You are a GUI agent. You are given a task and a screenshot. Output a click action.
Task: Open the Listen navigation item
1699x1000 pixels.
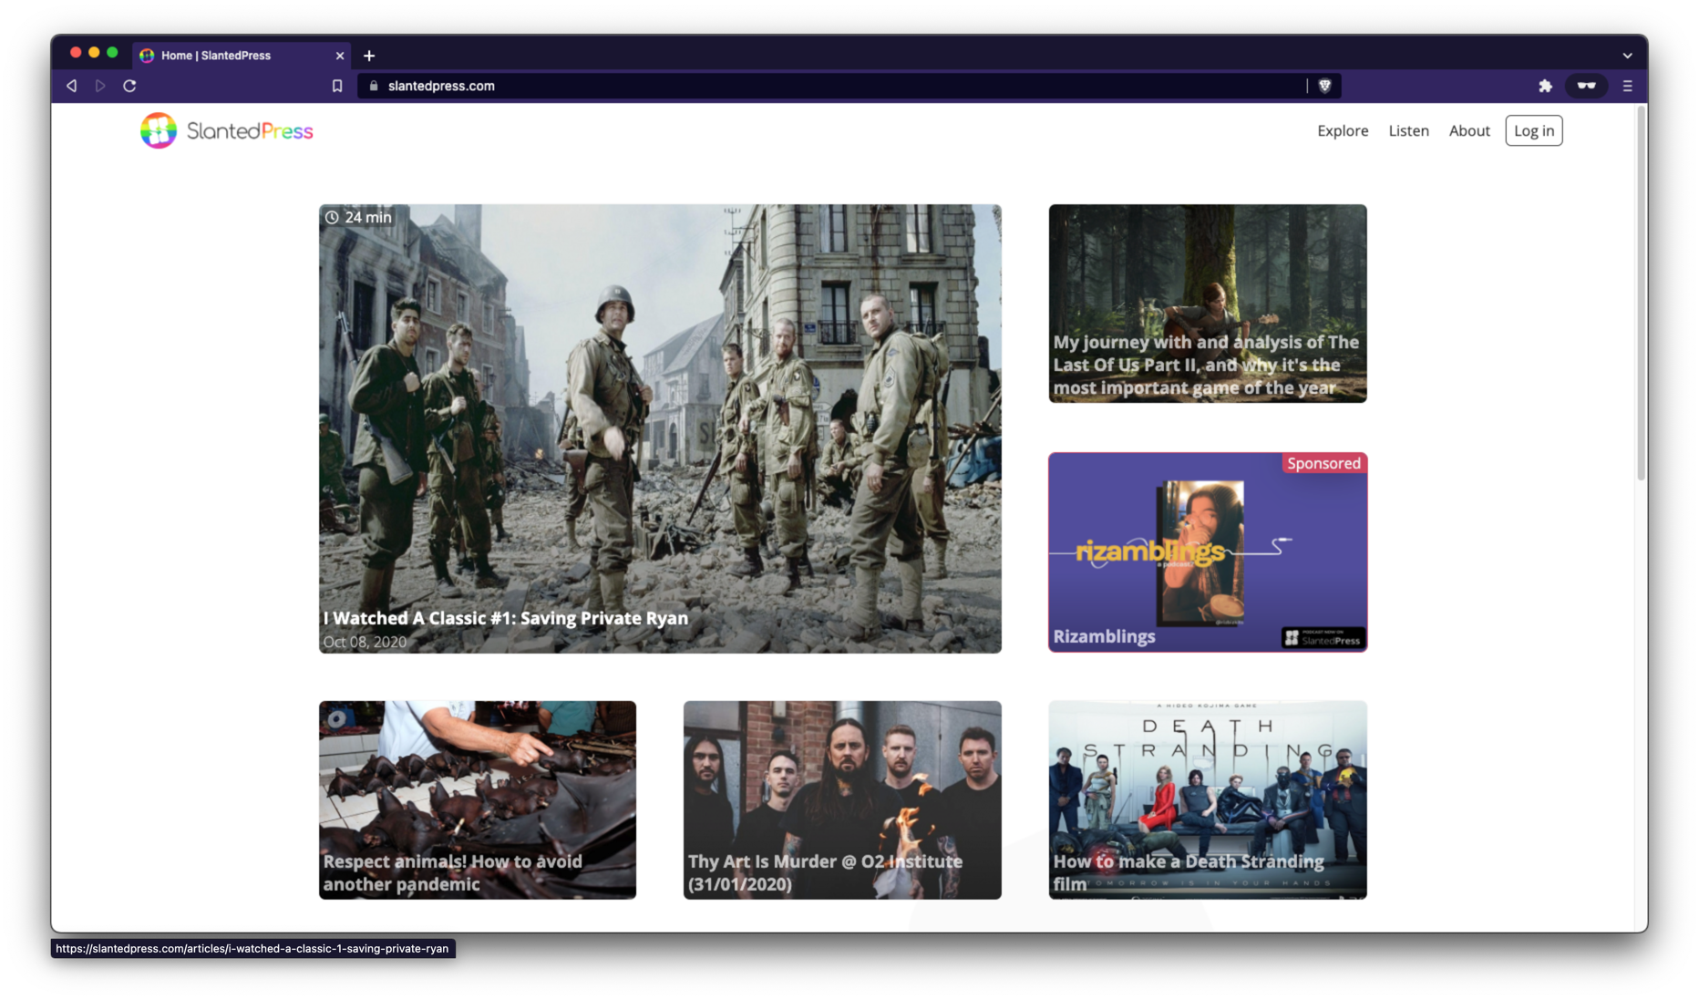(1408, 130)
